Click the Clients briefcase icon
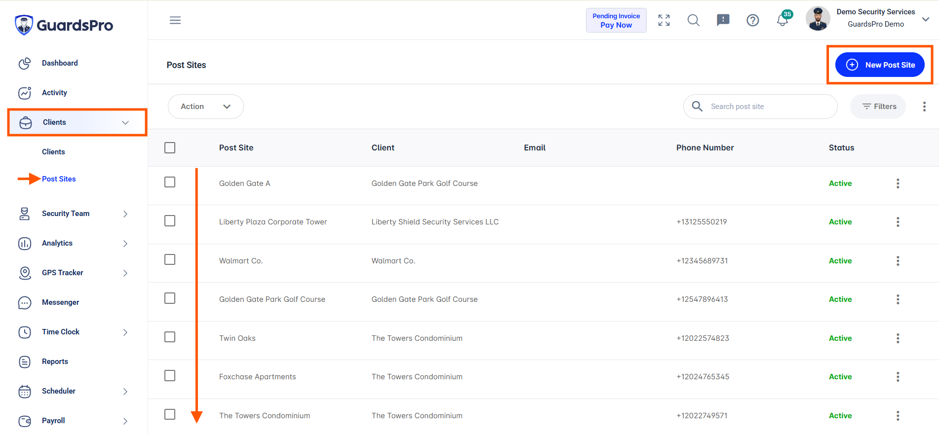This screenshot has height=435, width=939. (26, 123)
